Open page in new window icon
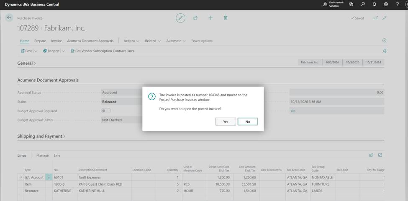The height and width of the screenshot is (201, 408). pyautogui.click(x=375, y=18)
